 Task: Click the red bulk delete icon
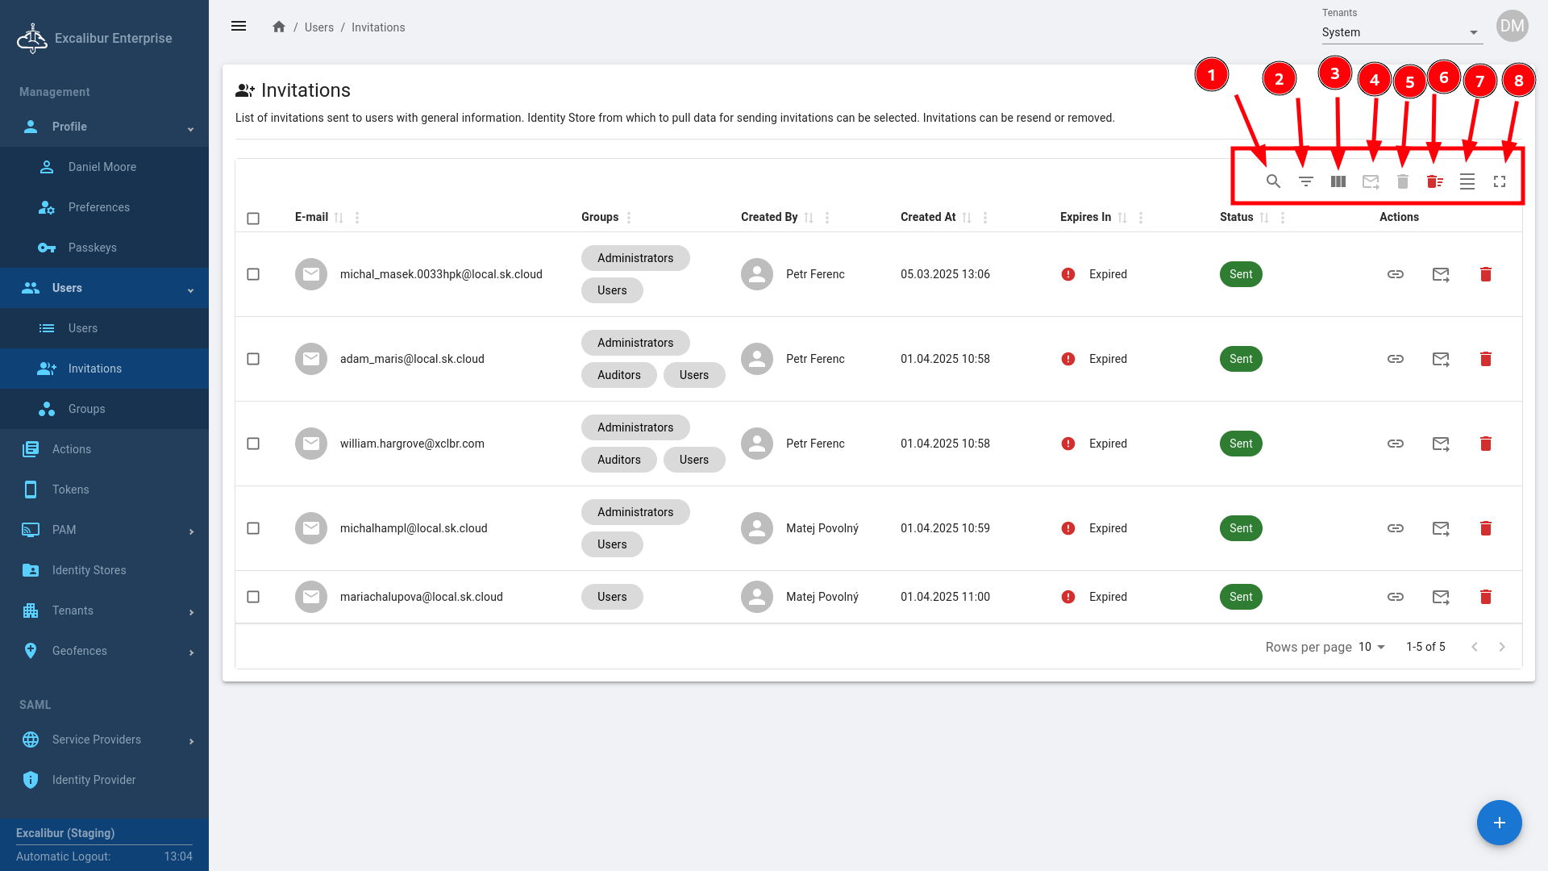[x=1434, y=181]
